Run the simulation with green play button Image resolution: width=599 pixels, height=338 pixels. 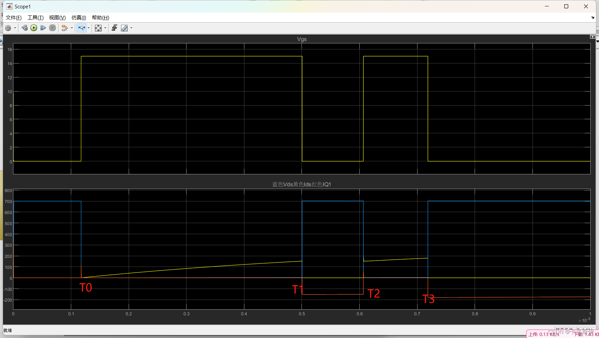pos(34,28)
